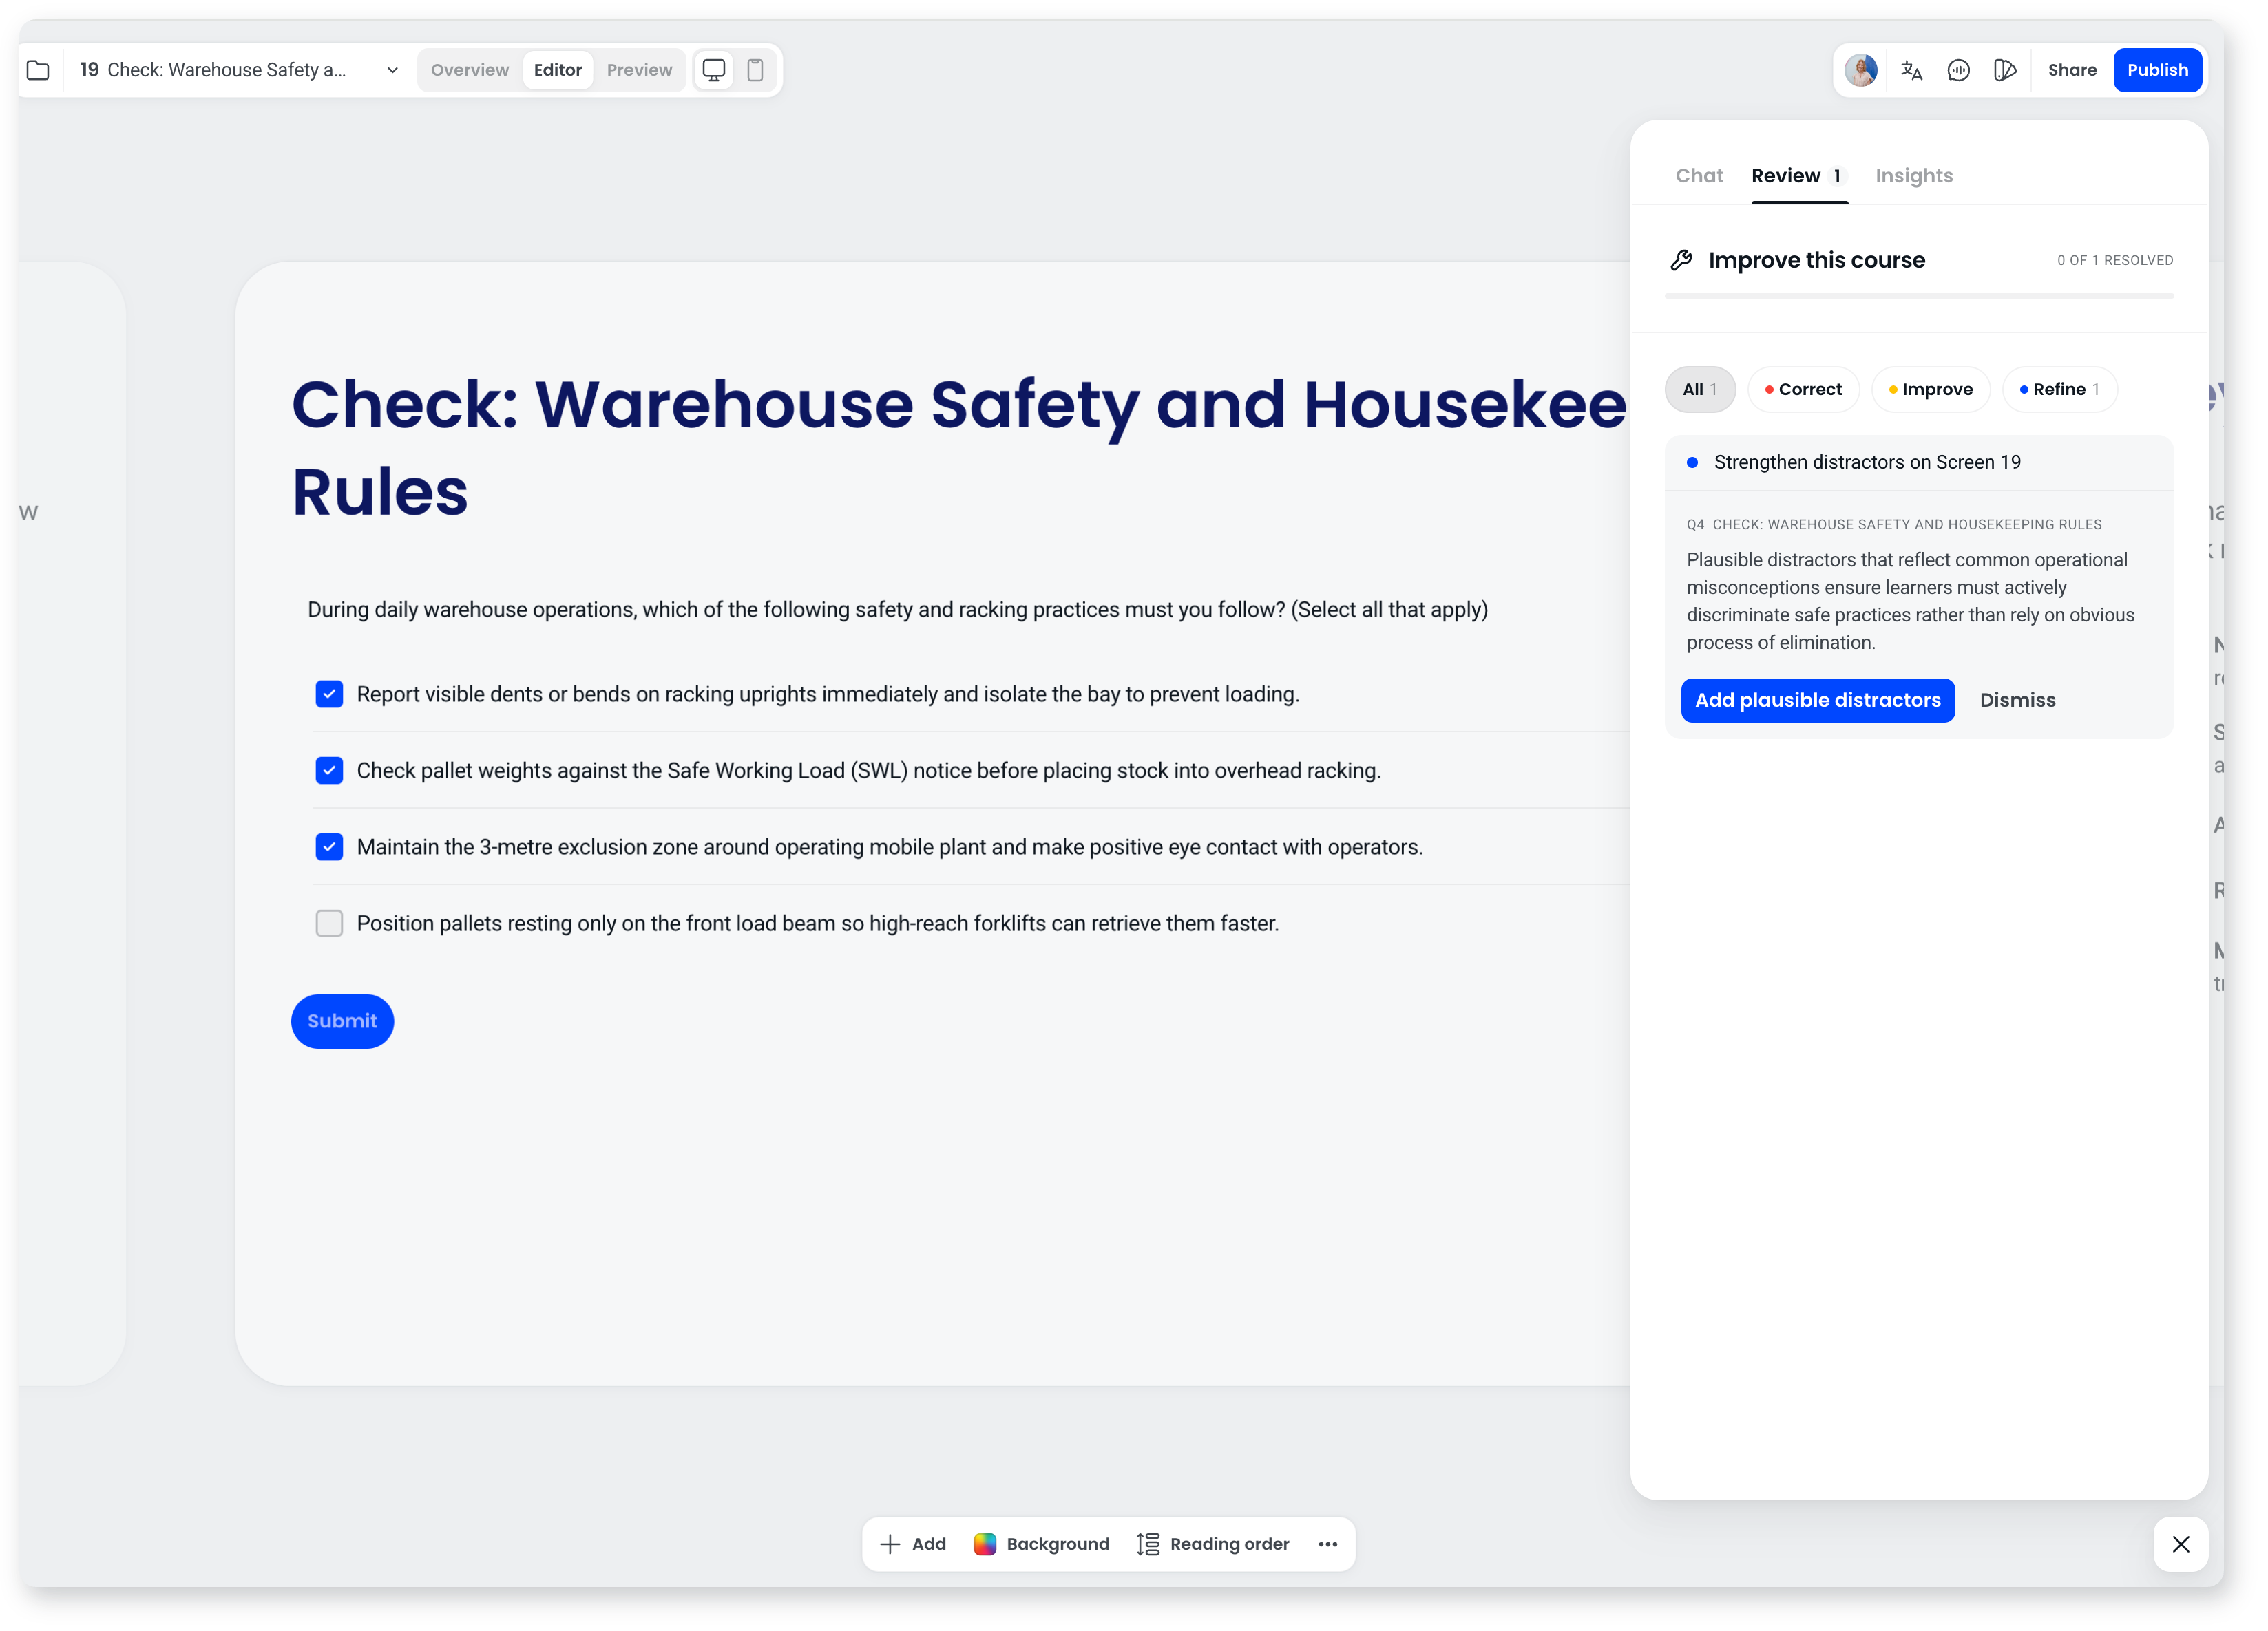The height and width of the screenshot is (1631, 2268).
Task: Expand the screen 19 title dropdown
Action: click(392, 70)
